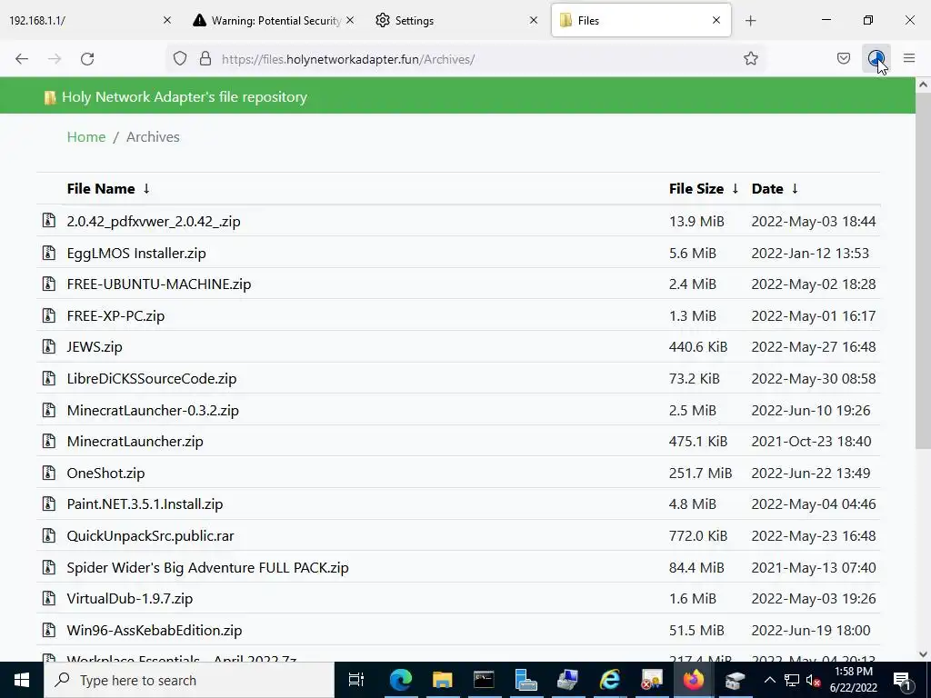Open the Windows Start menu

click(x=22, y=680)
